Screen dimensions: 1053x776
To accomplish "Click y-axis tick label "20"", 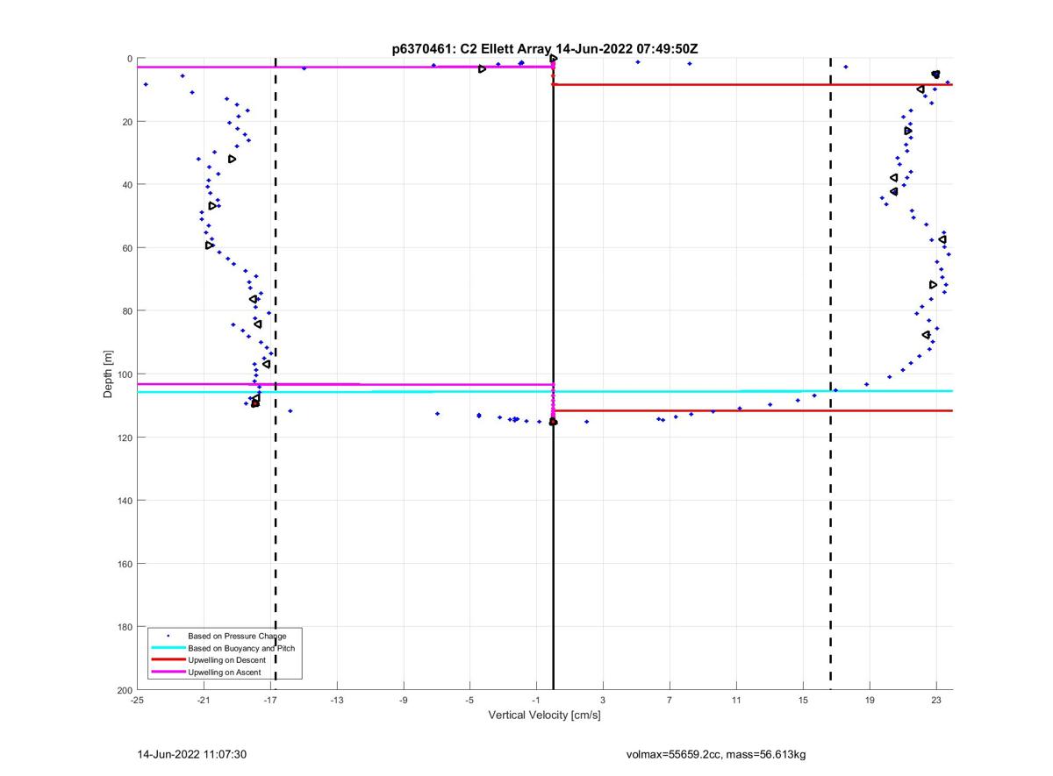I will [127, 122].
